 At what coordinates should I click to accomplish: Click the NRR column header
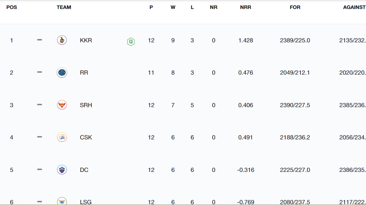click(x=246, y=7)
